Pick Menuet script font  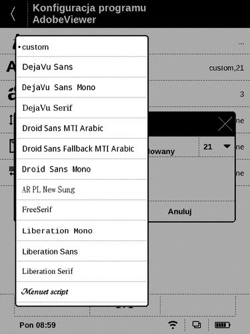click(82, 292)
